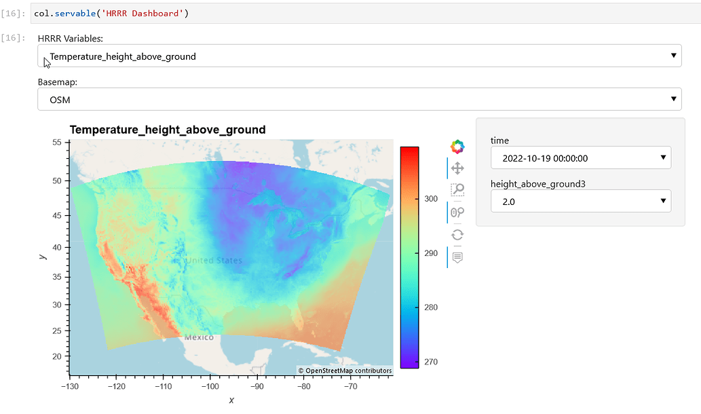Disable the Wheel Zoom tool
The image size is (701, 414).
coord(457,212)
